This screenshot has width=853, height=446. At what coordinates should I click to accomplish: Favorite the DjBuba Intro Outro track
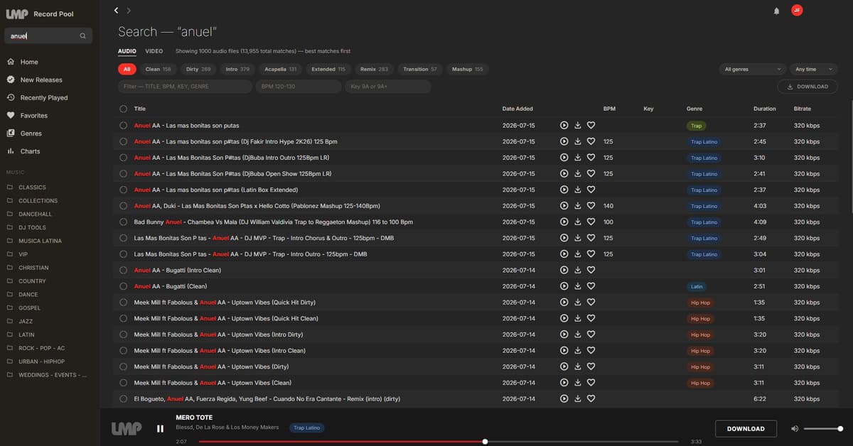(x=591, y=158)
